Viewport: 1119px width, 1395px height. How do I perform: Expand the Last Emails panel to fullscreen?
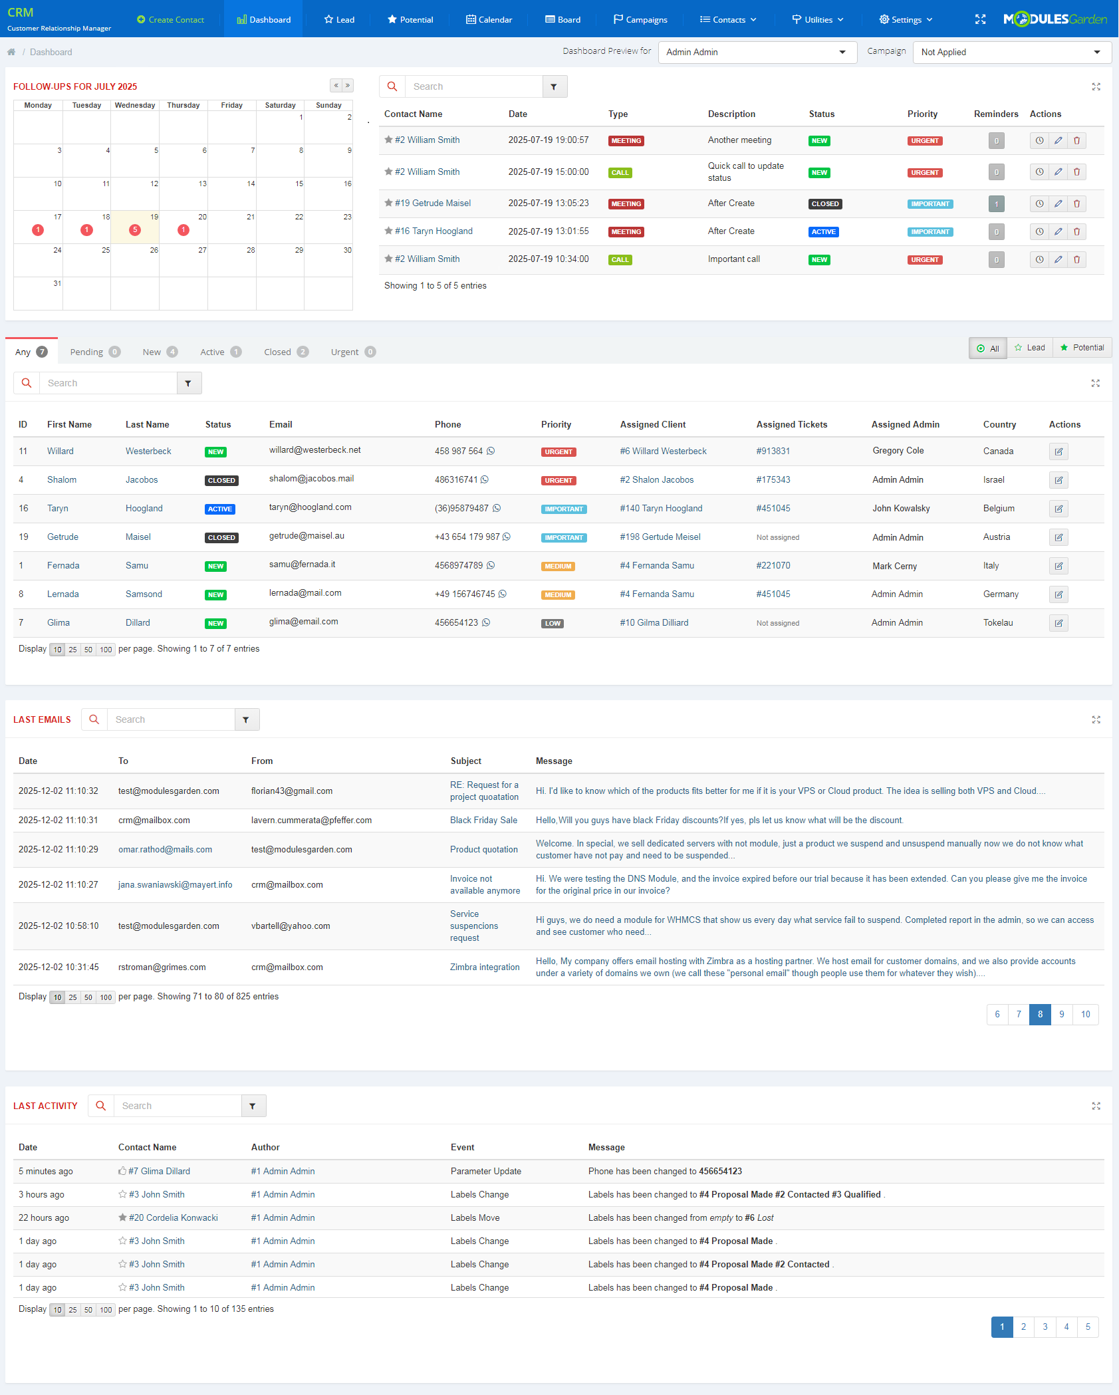click(1096, 719)
